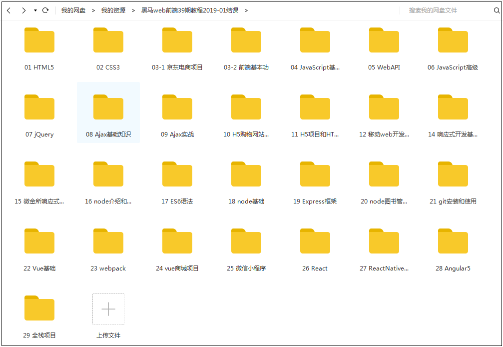The width and height of the screenshot is (503, 347).
Task: Expand chevron after 我的网盘 breadcrumb
Action: [93, 10]
